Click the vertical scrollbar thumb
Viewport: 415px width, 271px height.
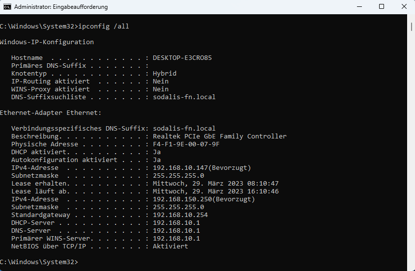(411, 27)
